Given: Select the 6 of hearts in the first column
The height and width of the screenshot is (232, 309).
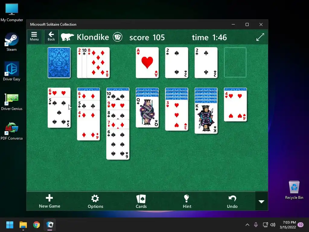Looking at the screenshot, I should pos(59,92).
